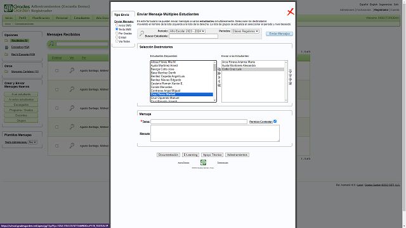Open the Personal menu in background page
This screenshot has height=228, width=406.
coord(62,18)
